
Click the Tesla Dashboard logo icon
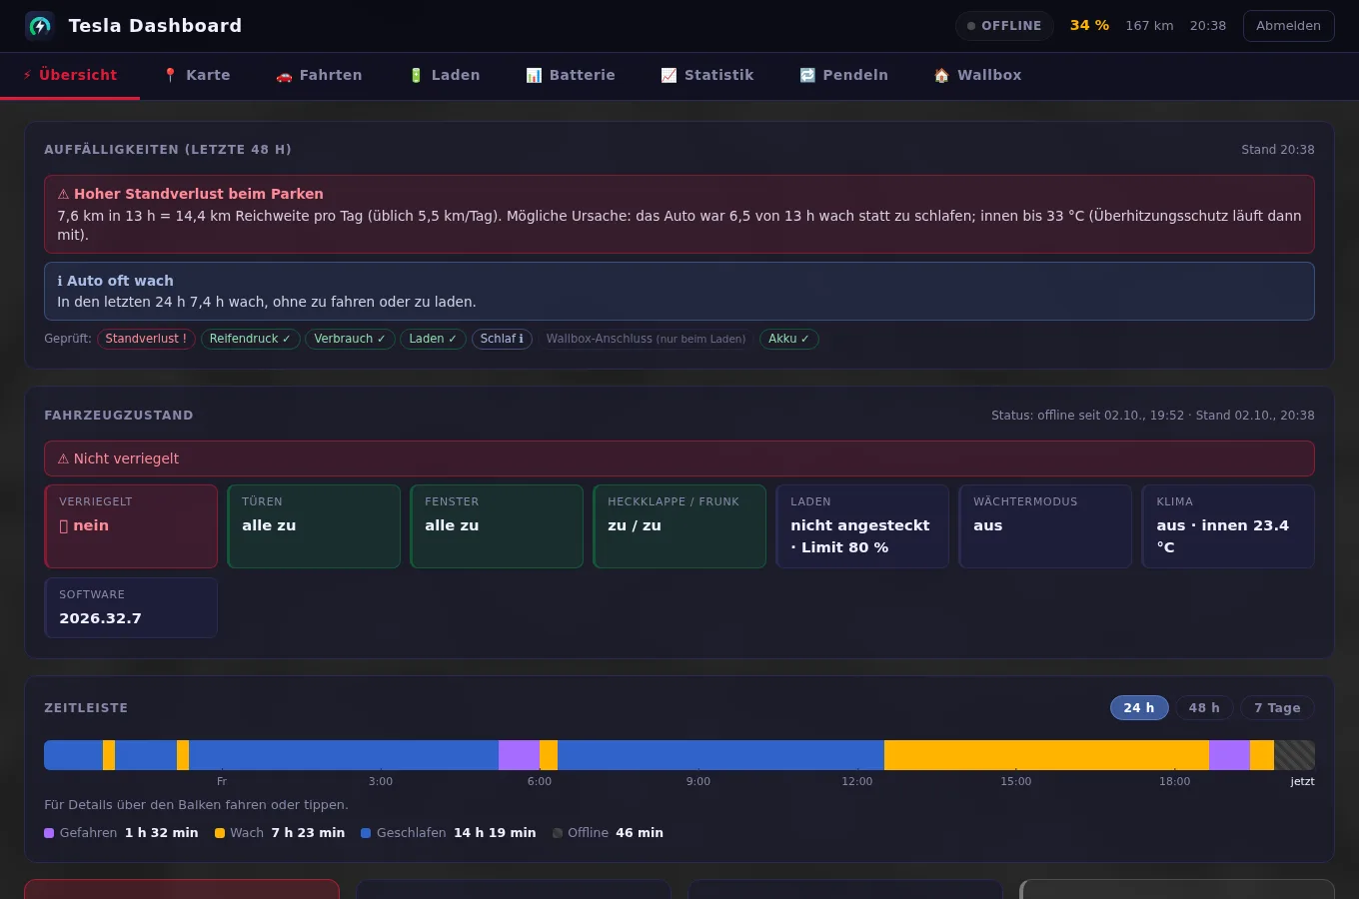[40, 26]
